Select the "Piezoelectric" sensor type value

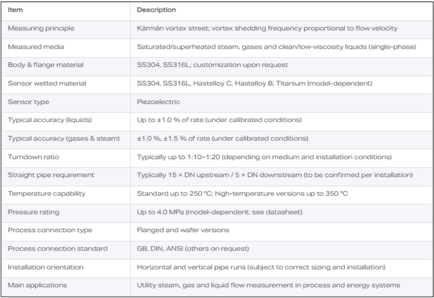158,102
